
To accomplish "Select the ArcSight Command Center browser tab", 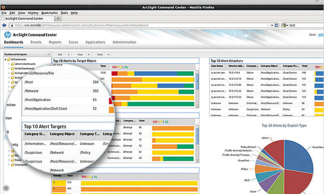I will pyautogui.click(x=28, y=19).
